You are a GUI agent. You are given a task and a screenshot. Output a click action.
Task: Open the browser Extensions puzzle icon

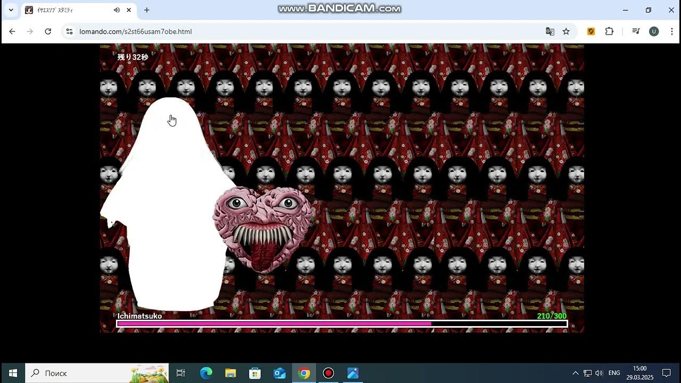[x=609, y=31]
